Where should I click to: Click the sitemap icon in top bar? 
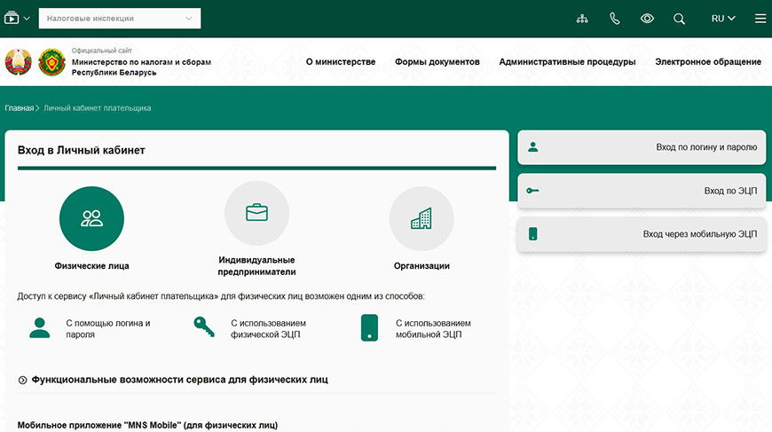582,19
